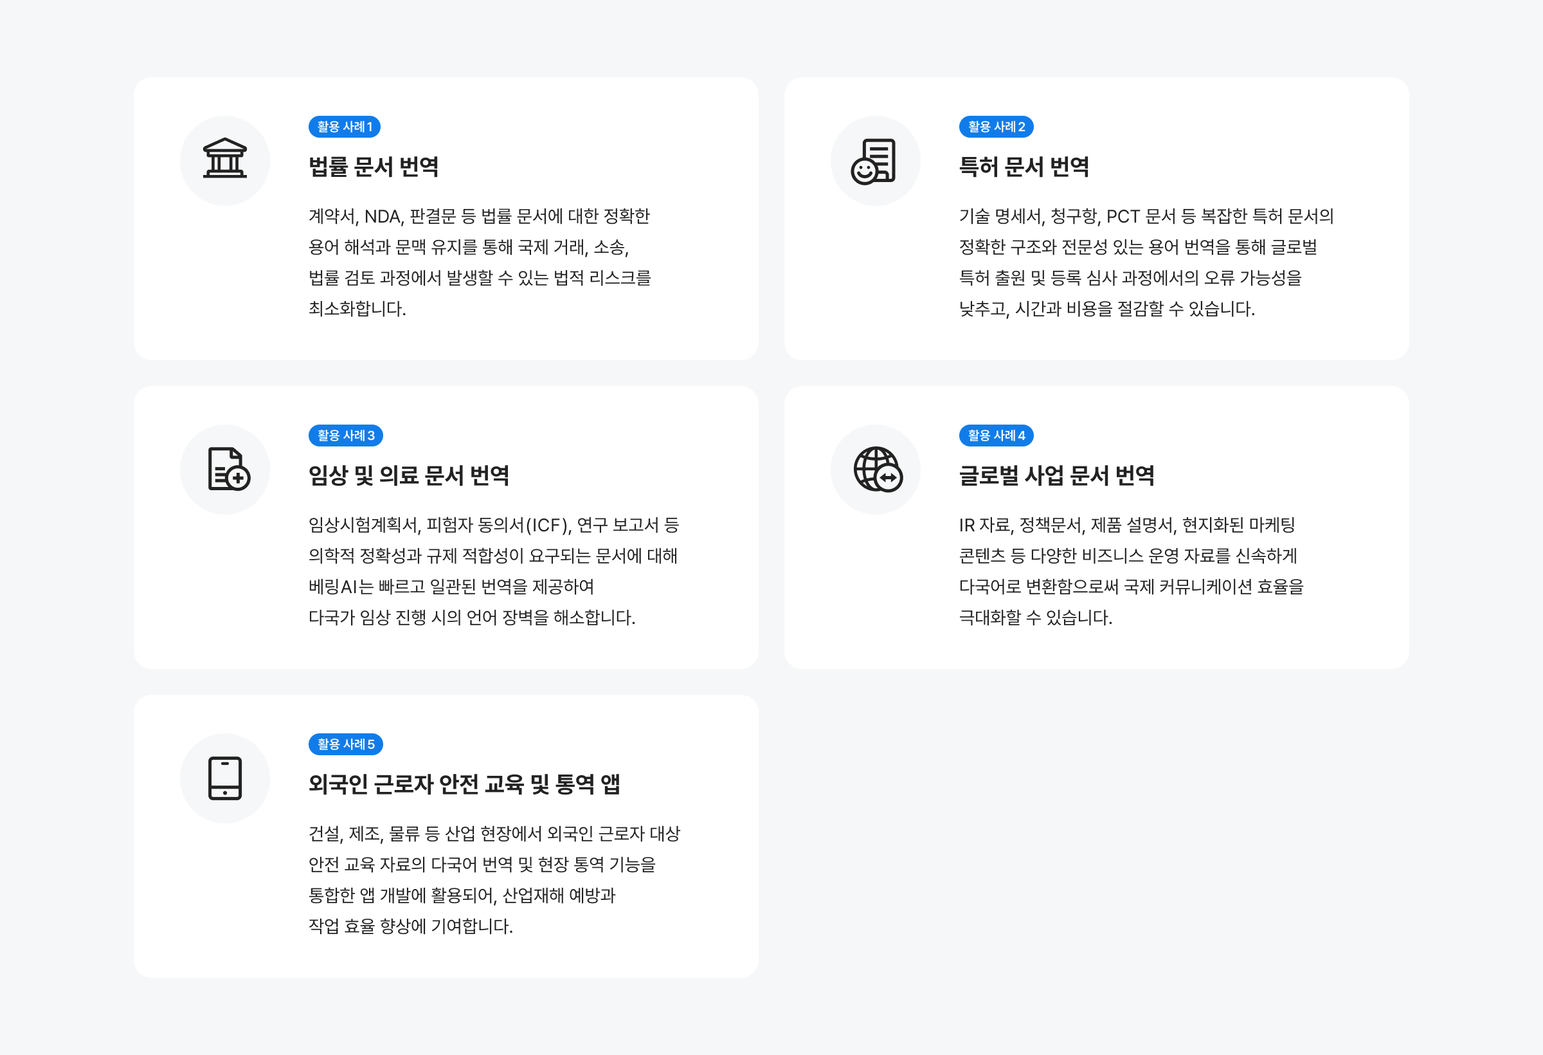The image size is (1543, 1055).
Task: Click the 활용 사례 3 badge
Action: pyautogui.click(x=345, y=436)
